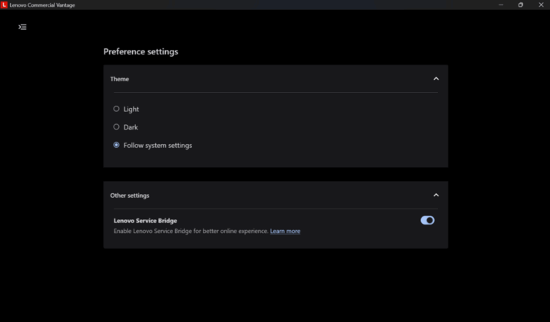Click the Dark theme label text
Screen dimensions: 550x322
point(131,127)
